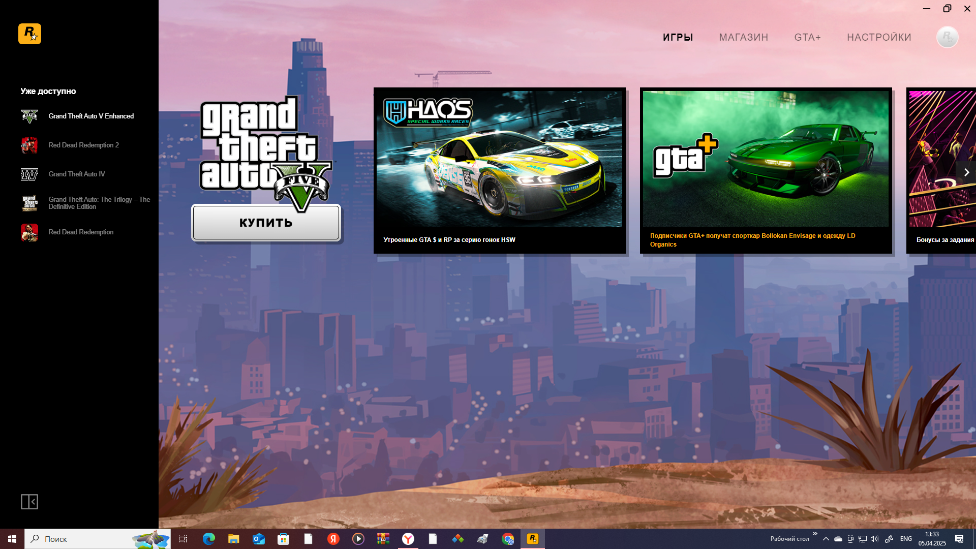The height and width of the screenshot is (549, 976).
Task: Open GTA Trilogy Definitive Edition icon
Action: click(x=29, y=203)
